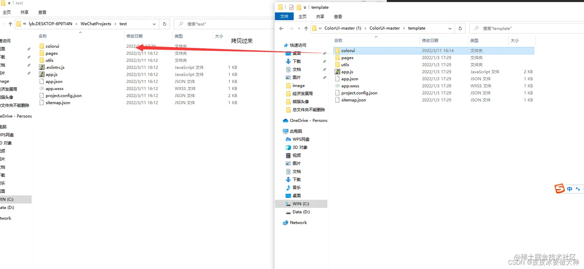584x269 pixels.
Task: Click app.js file icon in template window
Action: (337, 72)
